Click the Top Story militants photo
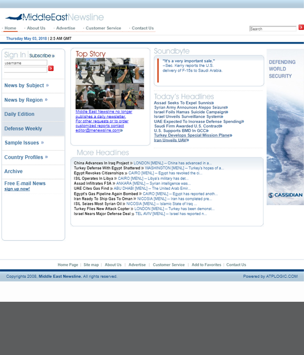The height and width of the screenshot is (355, 304). point(110,84)
